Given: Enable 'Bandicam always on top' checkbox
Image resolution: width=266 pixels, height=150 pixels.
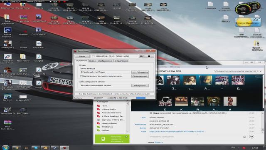Looking at the screenshot, I should tap(81, 76).
